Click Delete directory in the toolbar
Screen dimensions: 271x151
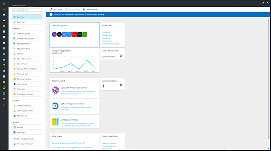(90, 10)
